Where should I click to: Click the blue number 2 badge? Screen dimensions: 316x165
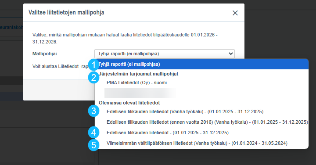[94, 77]
